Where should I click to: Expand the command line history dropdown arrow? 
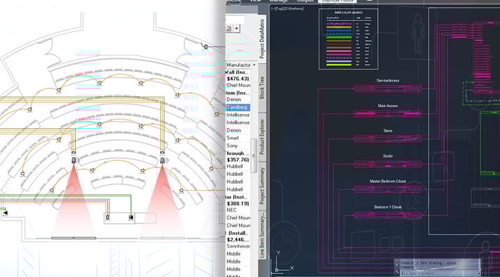pos(479,274)
